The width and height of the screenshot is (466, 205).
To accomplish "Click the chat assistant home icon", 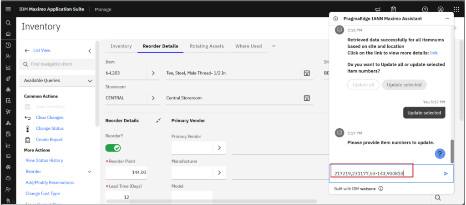I will point(335,18).
